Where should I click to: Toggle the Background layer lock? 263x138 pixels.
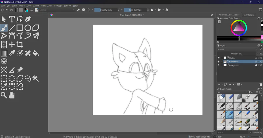[256, 65]
